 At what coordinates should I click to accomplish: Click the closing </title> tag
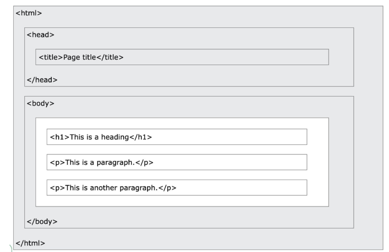coord(110,57)
